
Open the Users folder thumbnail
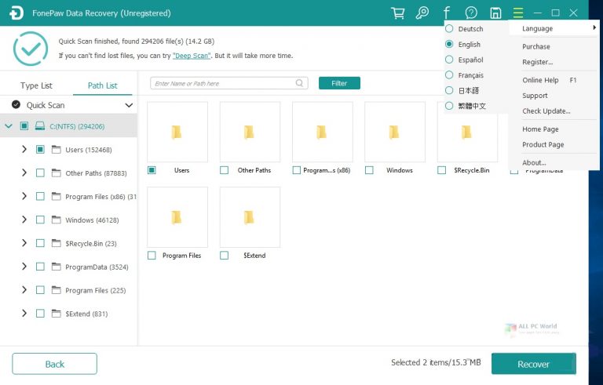coord(177,132)
